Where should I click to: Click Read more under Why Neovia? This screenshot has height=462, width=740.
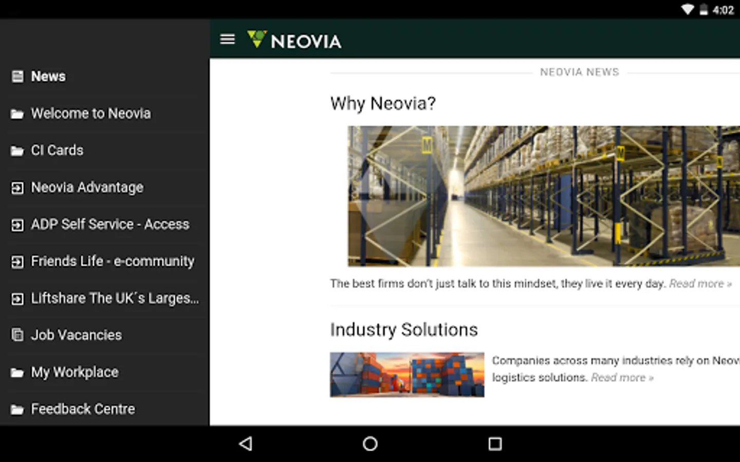pos(700,283)
